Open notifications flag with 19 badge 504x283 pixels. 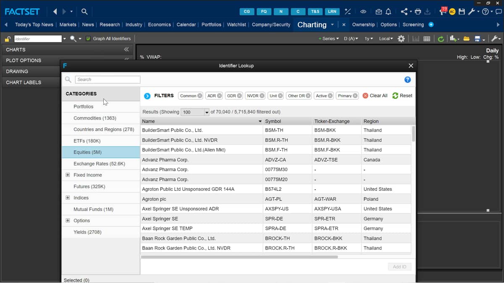click(443, 11)
